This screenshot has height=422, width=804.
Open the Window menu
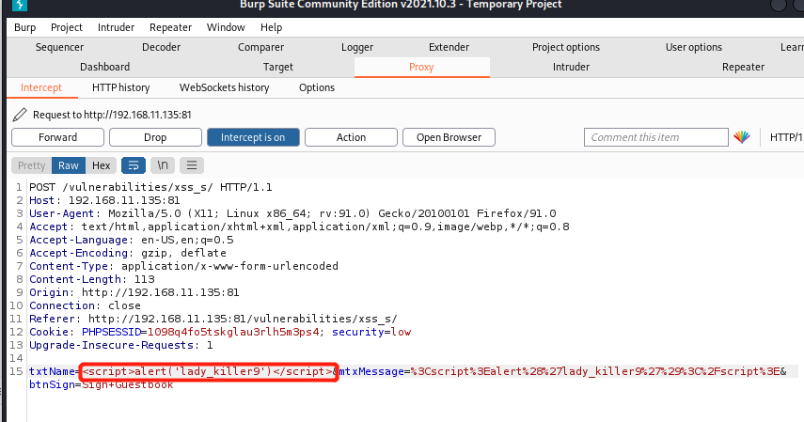click(226, 27)
